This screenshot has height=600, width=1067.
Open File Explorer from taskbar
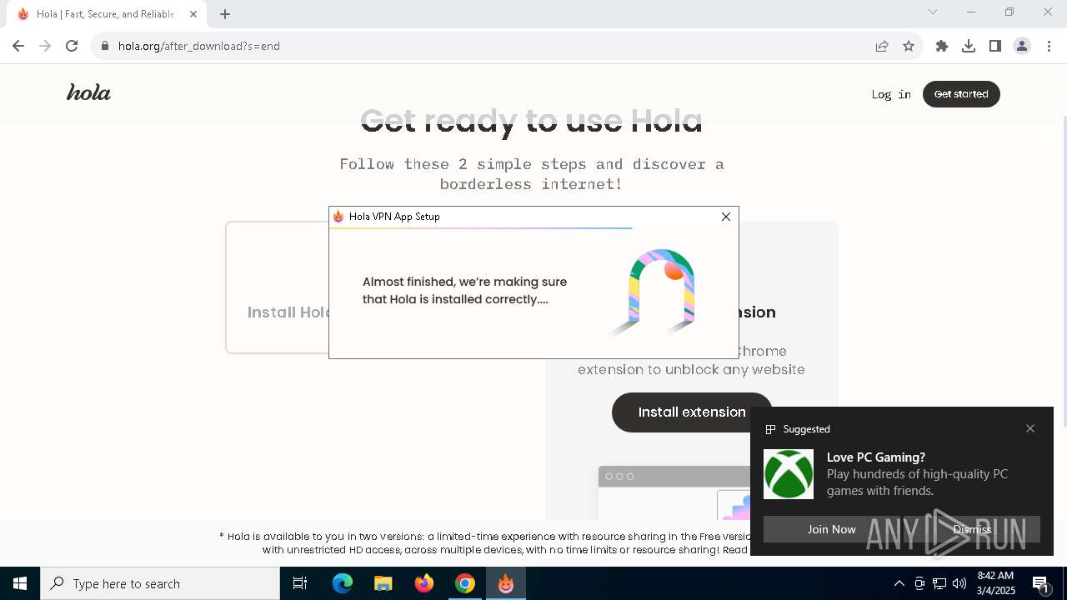[x=383, y=583]
